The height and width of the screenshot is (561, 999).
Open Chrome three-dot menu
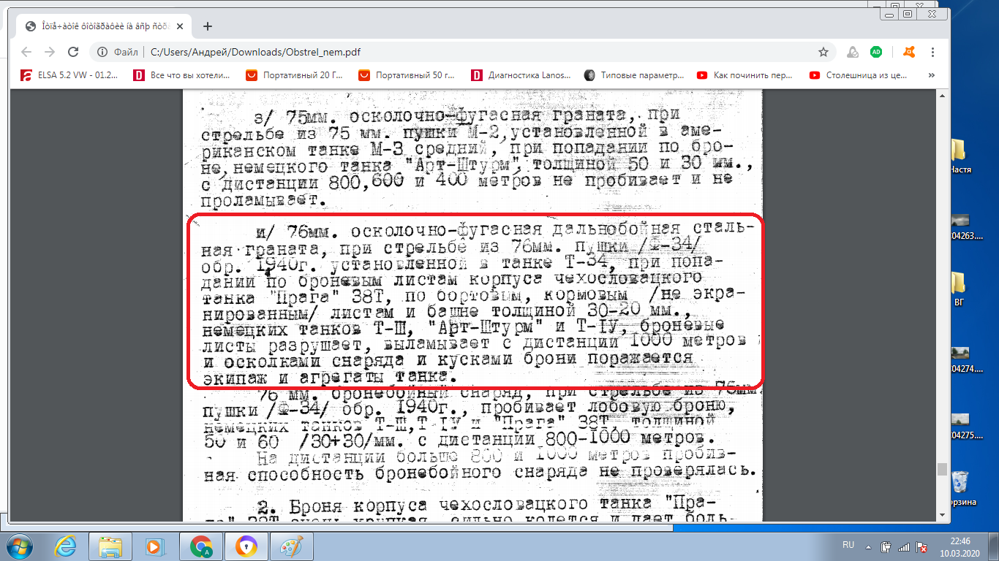933,52
